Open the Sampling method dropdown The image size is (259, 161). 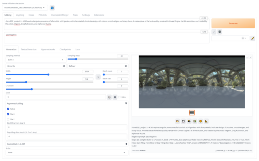click(35, 59)
